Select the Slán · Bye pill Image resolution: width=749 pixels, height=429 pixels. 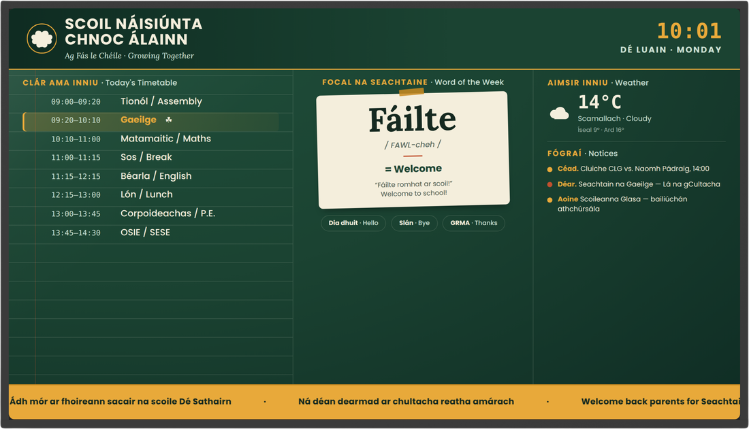tap(414, 223)
